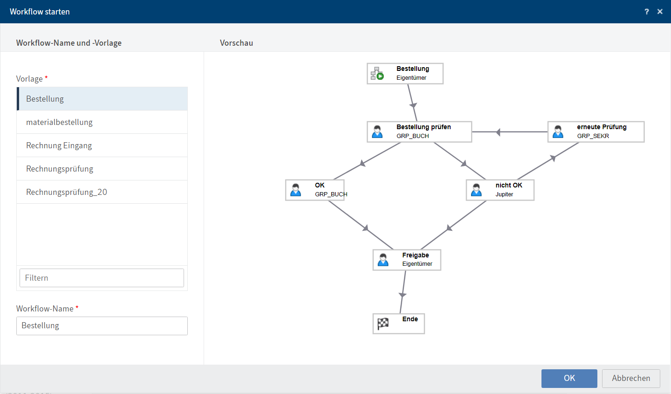Focus the Workflow-Name text field
This screenshot has height=394, width=671.
click(102, 326)
